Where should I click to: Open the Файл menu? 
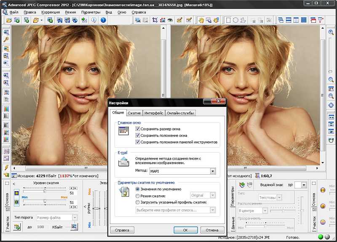coord(14,12)
